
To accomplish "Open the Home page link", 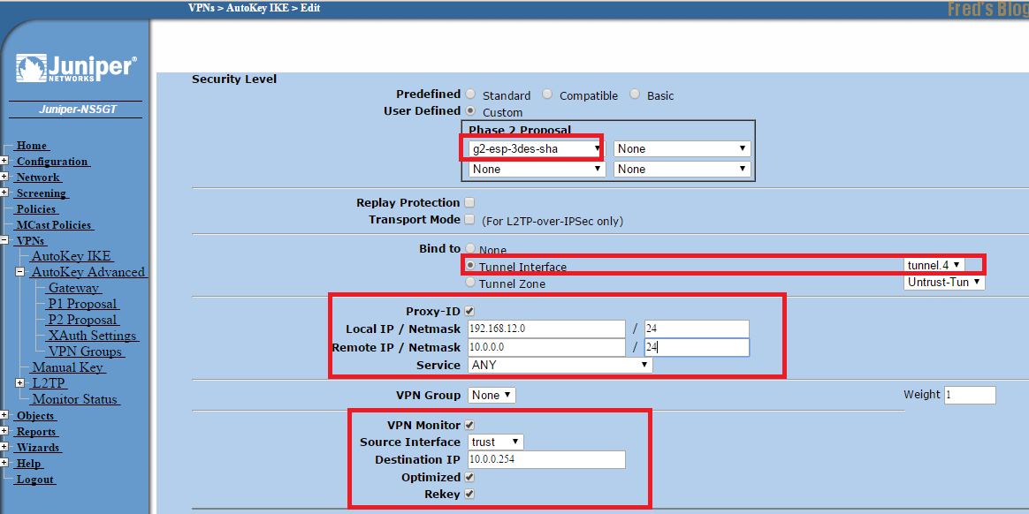I will [32, 146].
